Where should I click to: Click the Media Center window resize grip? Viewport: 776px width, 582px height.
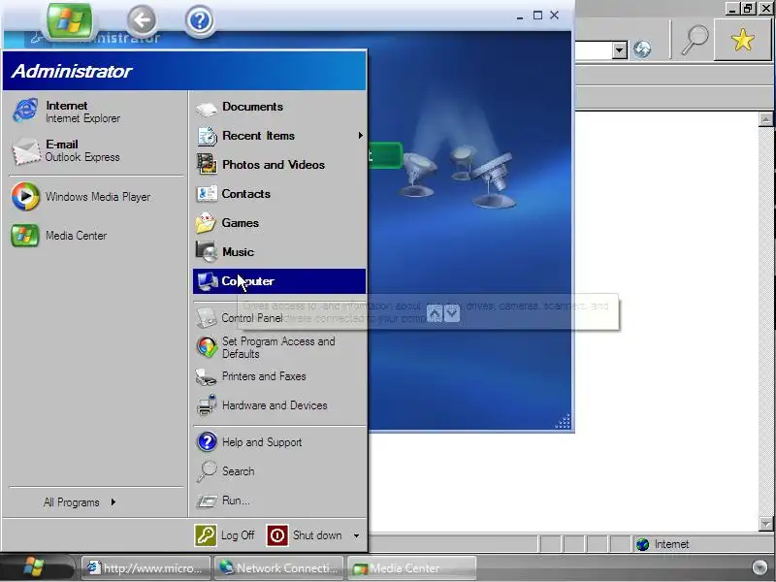pyautogui.click(x=564, y=421)
